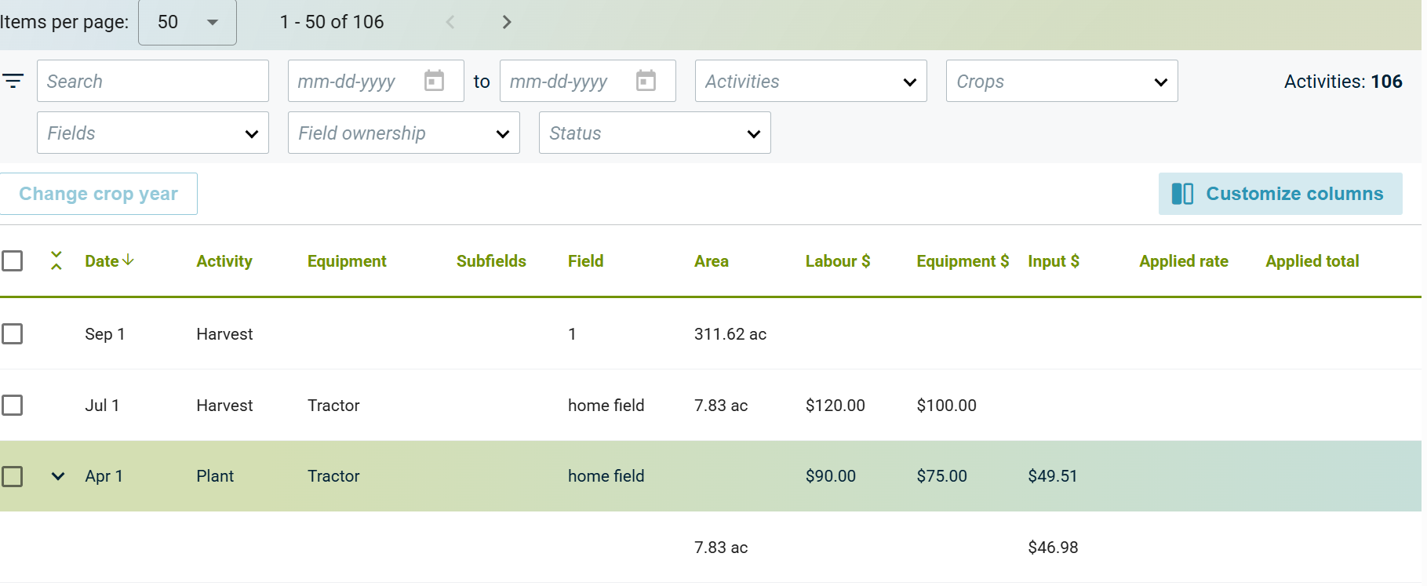Screen dimensions: 1427x586
Task: Check the Jul 1 Harvest row box
Action: point(13,406)
